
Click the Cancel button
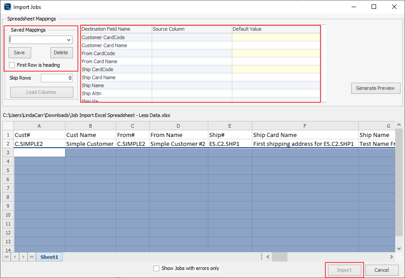382,270
